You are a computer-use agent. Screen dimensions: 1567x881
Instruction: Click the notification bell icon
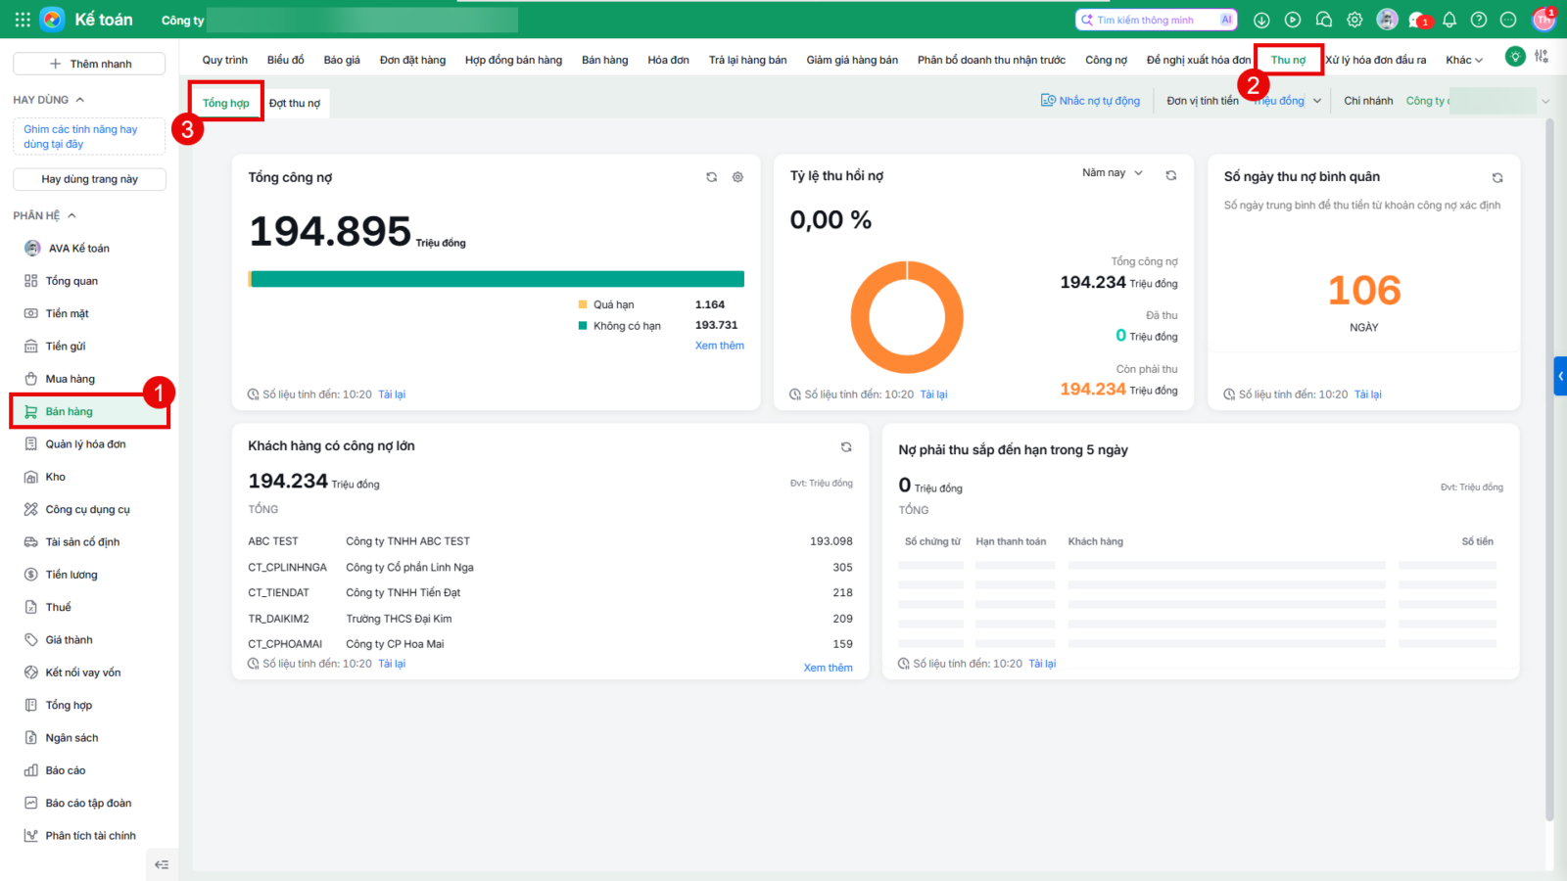(1448, 20)
